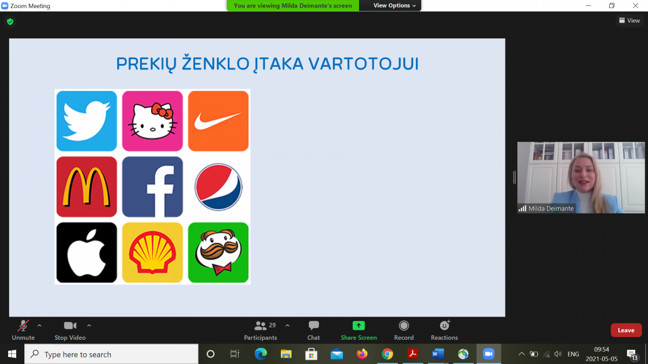Open Microsoft Store from the taskbar
This screenshot has width=648, height=364.
pyautogui.click(x=312, y=354)
